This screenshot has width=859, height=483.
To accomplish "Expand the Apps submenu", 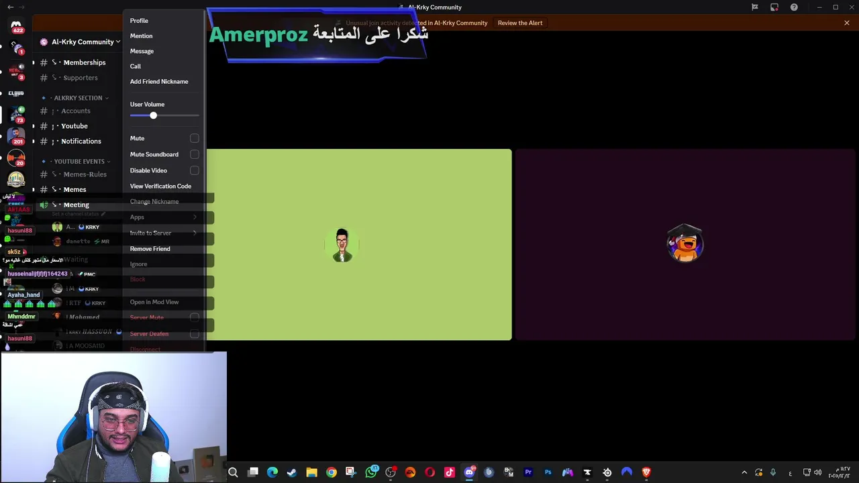I will 164,217.
